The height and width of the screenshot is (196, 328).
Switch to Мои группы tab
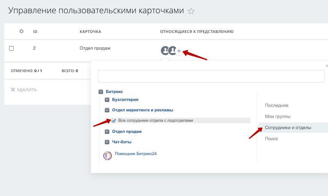pos(278,116)
